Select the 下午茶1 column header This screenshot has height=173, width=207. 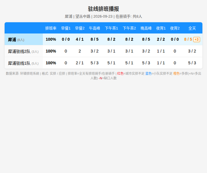(x=111, y=28)
